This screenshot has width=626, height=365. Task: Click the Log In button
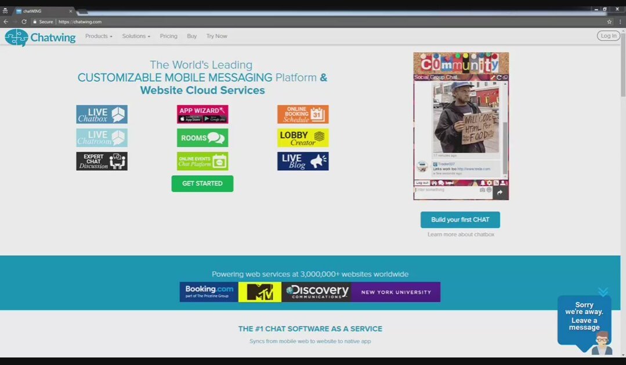pyautogui.click(x=609, y=36)
